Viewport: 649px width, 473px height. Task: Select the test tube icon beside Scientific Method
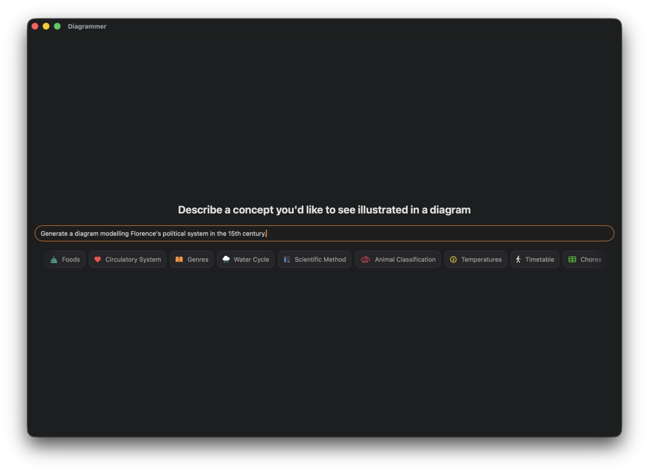pyautogui.click(x=286, y=259)
